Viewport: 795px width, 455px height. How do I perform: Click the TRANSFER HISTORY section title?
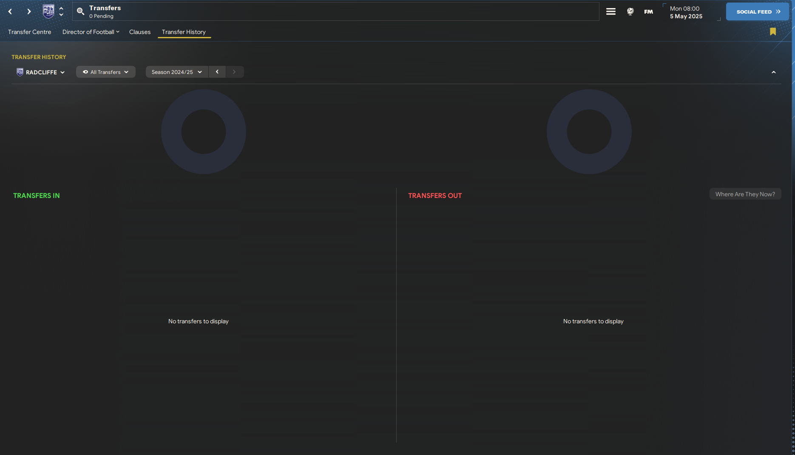(39, 57)
